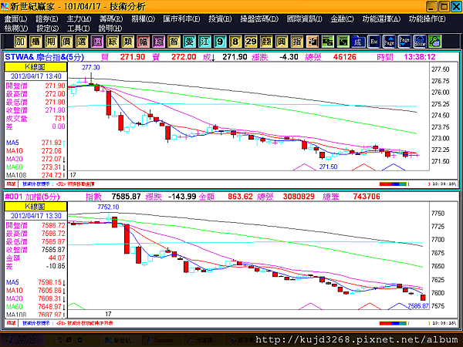Screen dimensions: 463x347
Task: Click the 額 toolbar icon
Action: [265, 42]
